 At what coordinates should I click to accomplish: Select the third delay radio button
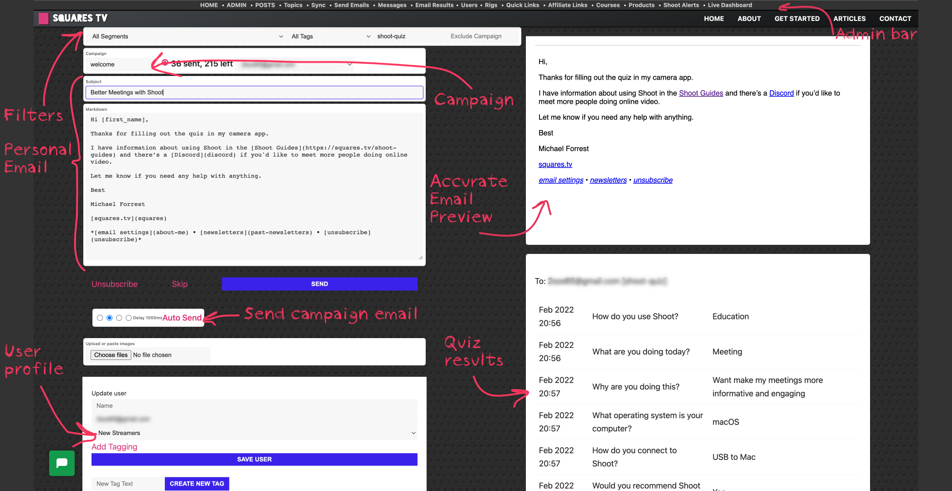coord(119,318)
